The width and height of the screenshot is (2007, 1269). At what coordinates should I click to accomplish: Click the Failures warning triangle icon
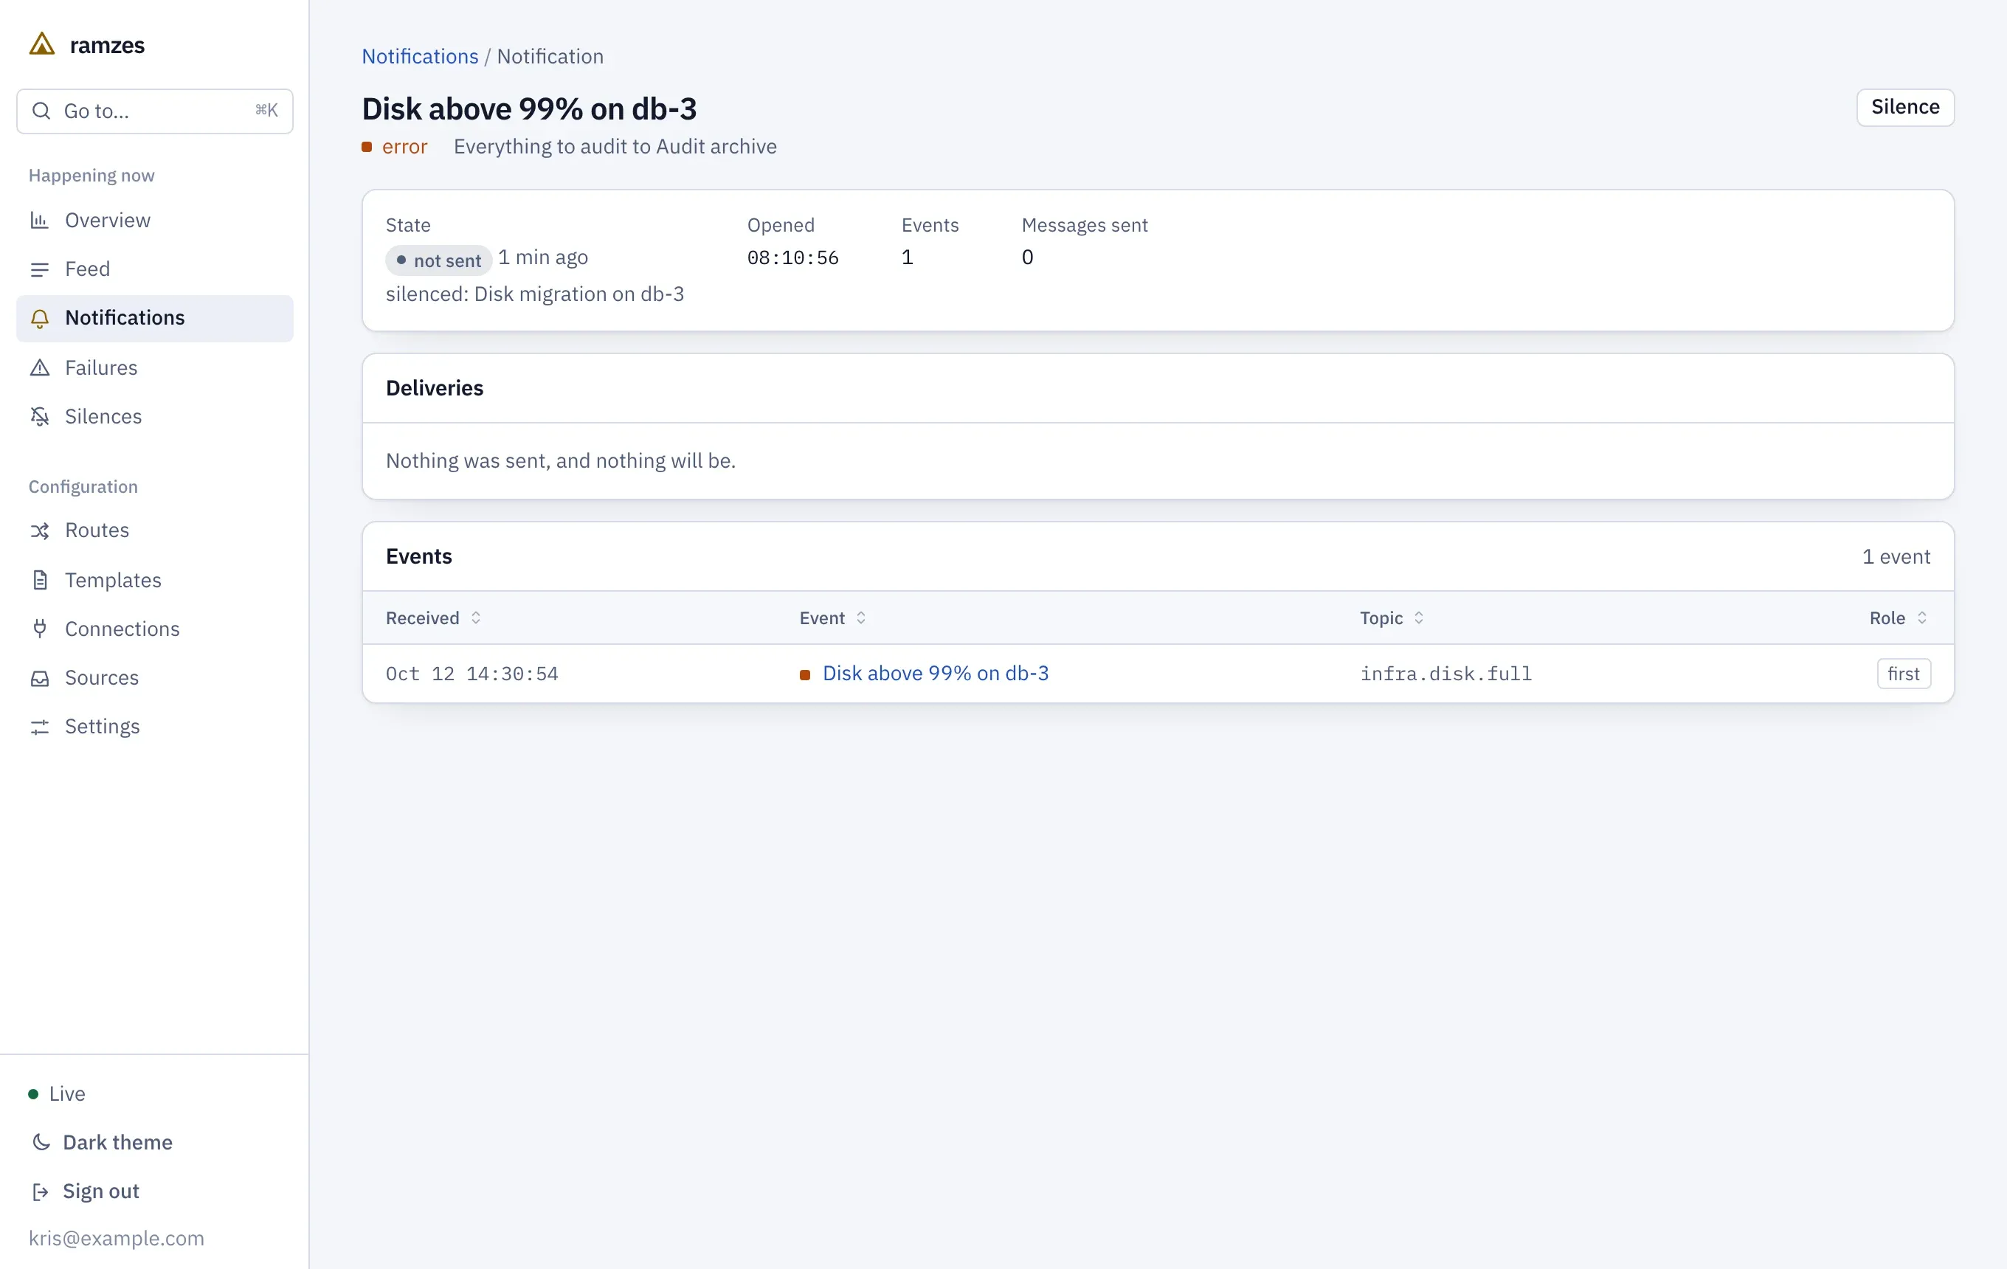tap(39, 367)
